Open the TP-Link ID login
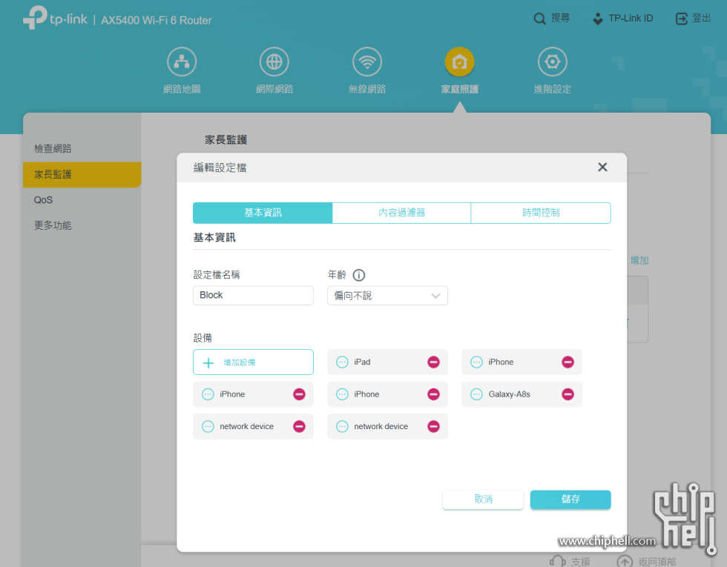The width and height of the screenshot is (727, 567). click(624, 19)
